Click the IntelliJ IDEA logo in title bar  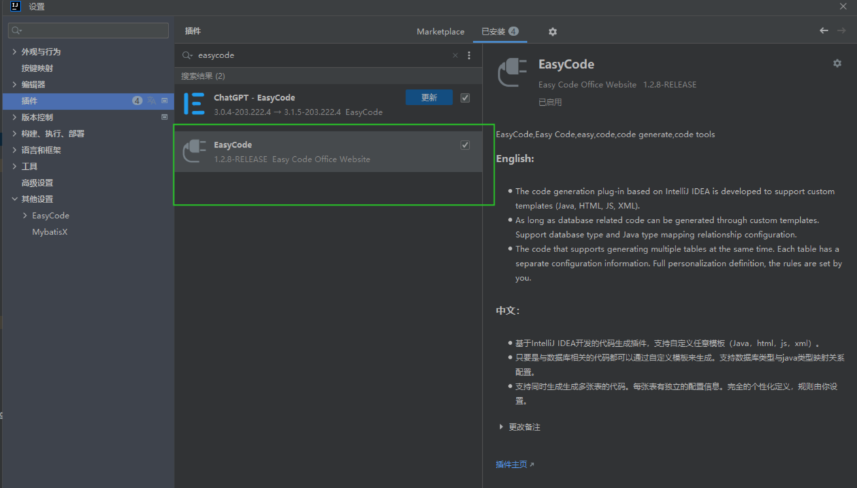click(16, 7)
